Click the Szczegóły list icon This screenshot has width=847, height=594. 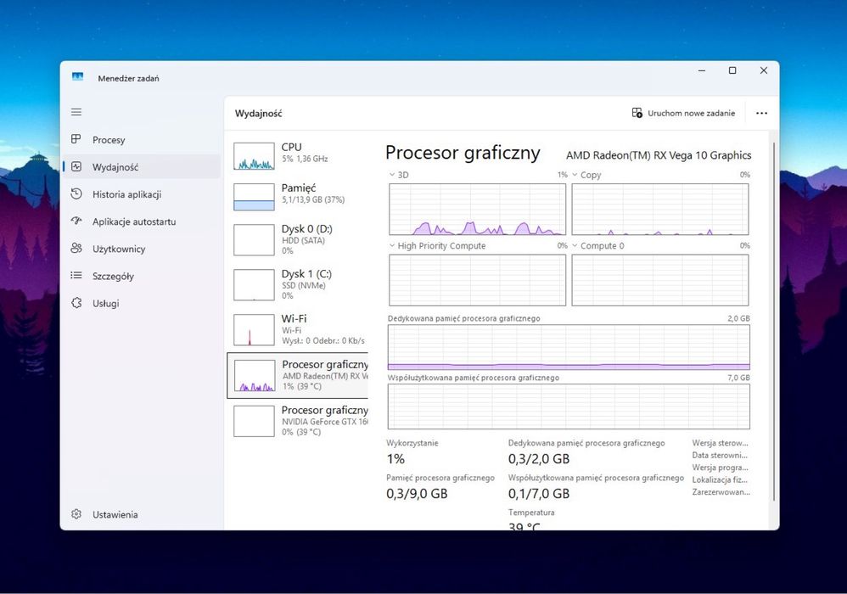click(76, 276)
